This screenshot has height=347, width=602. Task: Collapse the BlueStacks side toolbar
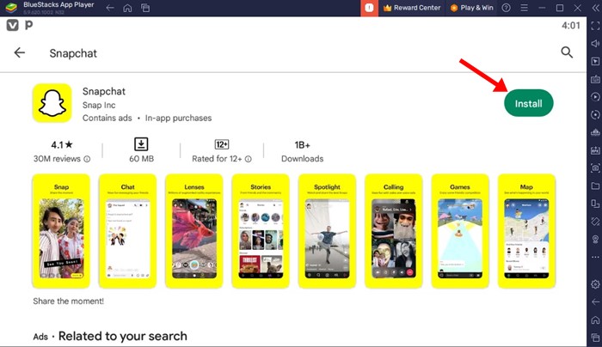coord(595,8)
